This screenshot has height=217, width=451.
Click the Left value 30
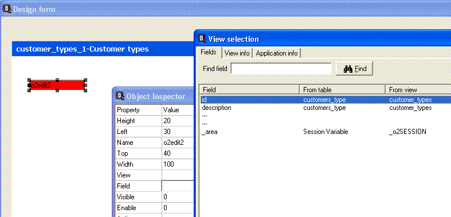(x=178, y=132)
